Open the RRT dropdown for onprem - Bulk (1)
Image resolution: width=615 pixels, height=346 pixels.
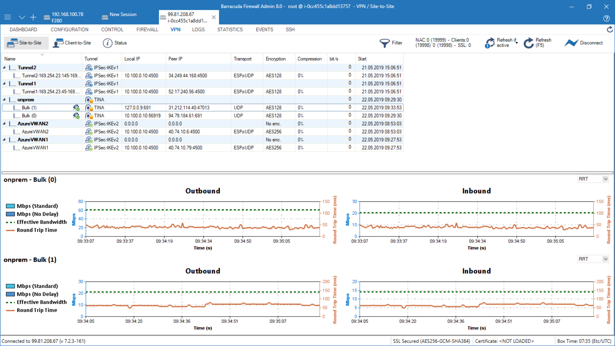[593, 259]
